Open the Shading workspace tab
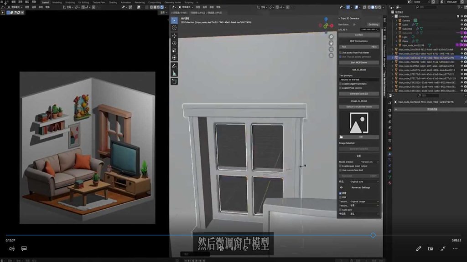The height and width of the screenshot is (262, 467). click(x=113, y=2)
